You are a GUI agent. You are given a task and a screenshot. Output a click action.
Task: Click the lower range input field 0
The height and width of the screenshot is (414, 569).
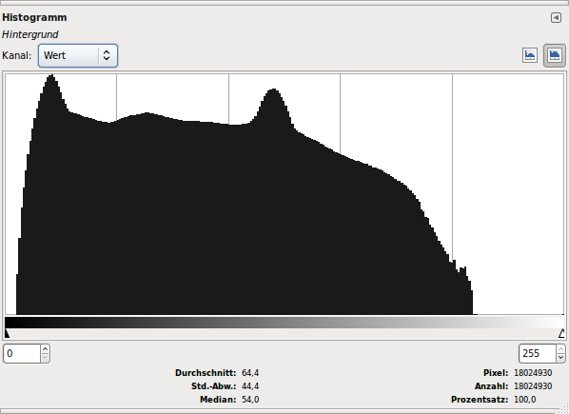click(x=22, y=353)
